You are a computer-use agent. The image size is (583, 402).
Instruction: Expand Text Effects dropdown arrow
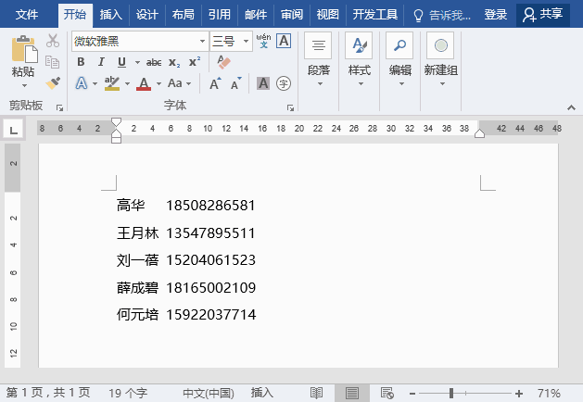click(x=95, y=83)
